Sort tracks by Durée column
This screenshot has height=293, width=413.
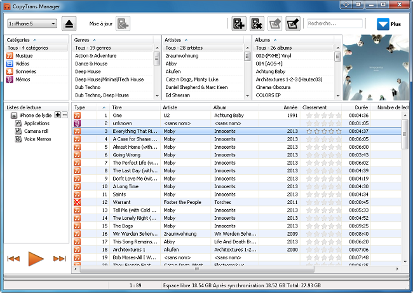tap(356, 107)
